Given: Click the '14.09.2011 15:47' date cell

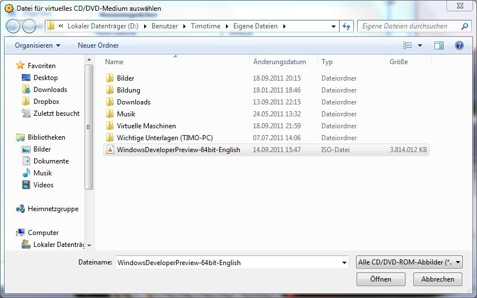Looking at the screenshot, I should [x=277, y=150].
